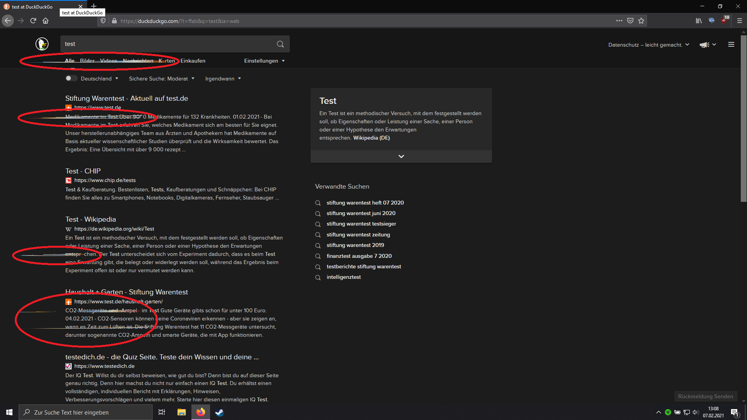Open the tracking protection shield icon
The image size is (747, 420).
click(103, 21)
